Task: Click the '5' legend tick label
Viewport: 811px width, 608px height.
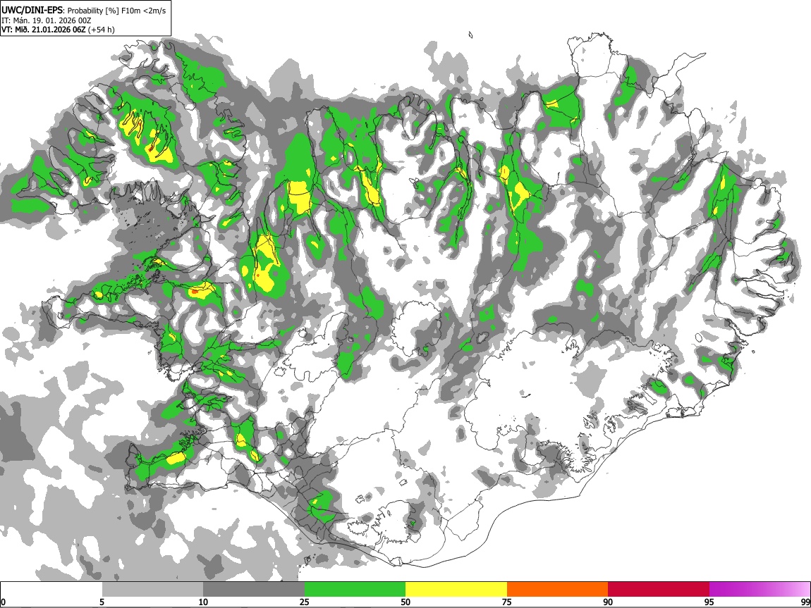Action: 102,602
